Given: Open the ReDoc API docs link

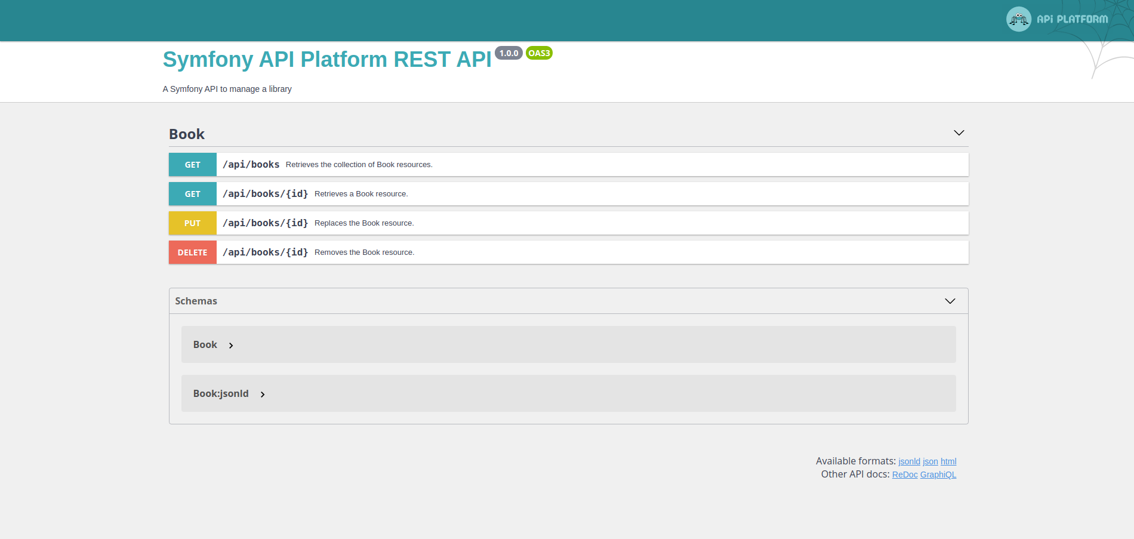Looking at the screenshot, I should (905, 475).
